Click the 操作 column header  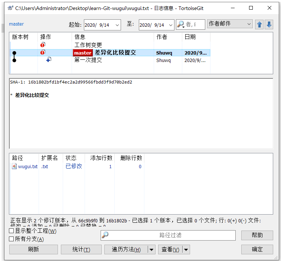[55, 37]
